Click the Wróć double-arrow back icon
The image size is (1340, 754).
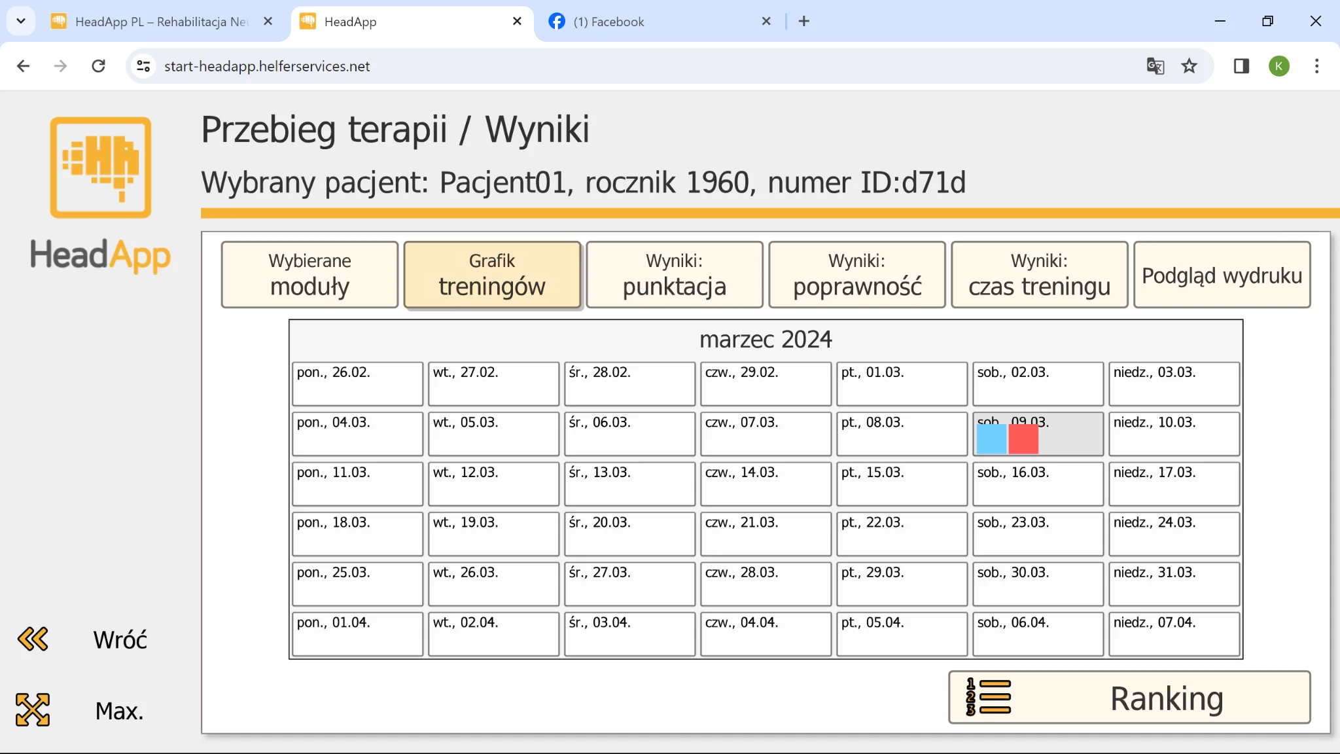coord(33,639)
